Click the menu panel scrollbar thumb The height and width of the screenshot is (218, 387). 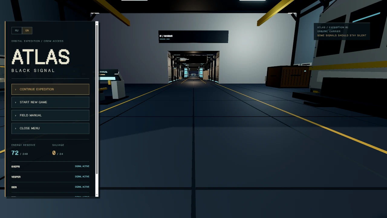tap(97, 100)
